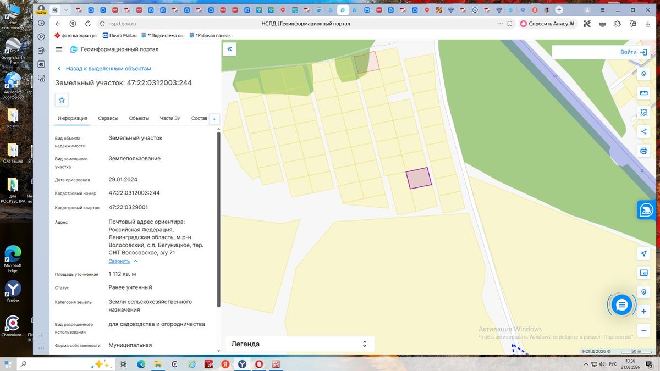660x371 pixels.
Task: Activate the area search selection tool
Action: pos(644,113)
